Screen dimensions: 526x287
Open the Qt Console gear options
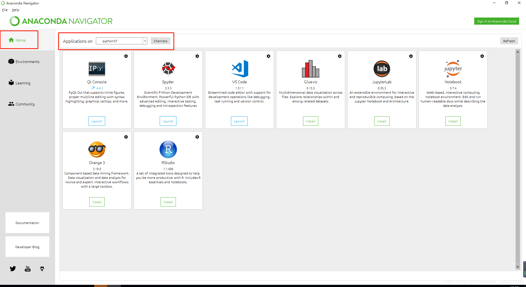(x=126, y=56)
